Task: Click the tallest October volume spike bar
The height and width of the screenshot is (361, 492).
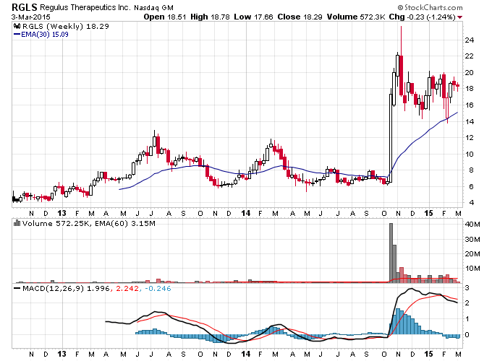Action: tap(391, 253)
